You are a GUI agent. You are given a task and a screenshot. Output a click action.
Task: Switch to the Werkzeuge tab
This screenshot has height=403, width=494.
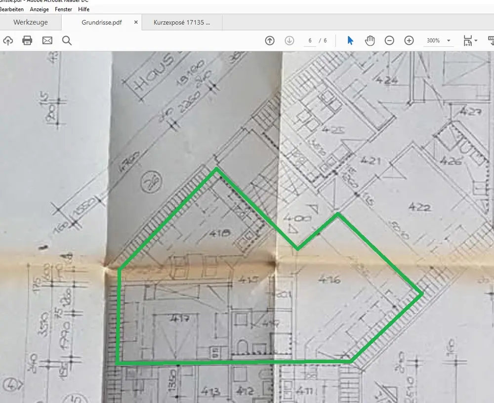pos(30,23)
